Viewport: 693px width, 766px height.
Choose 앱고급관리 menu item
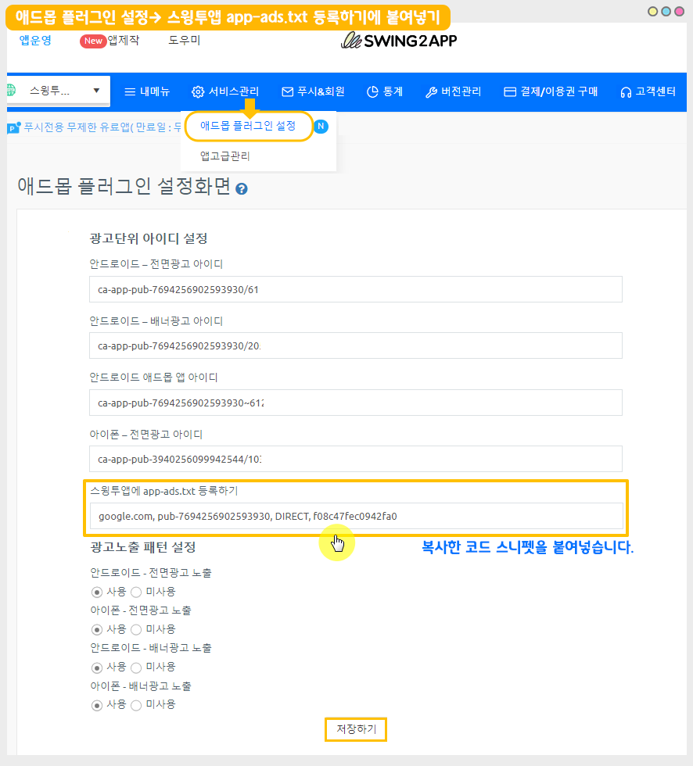(x=225, y=156)
